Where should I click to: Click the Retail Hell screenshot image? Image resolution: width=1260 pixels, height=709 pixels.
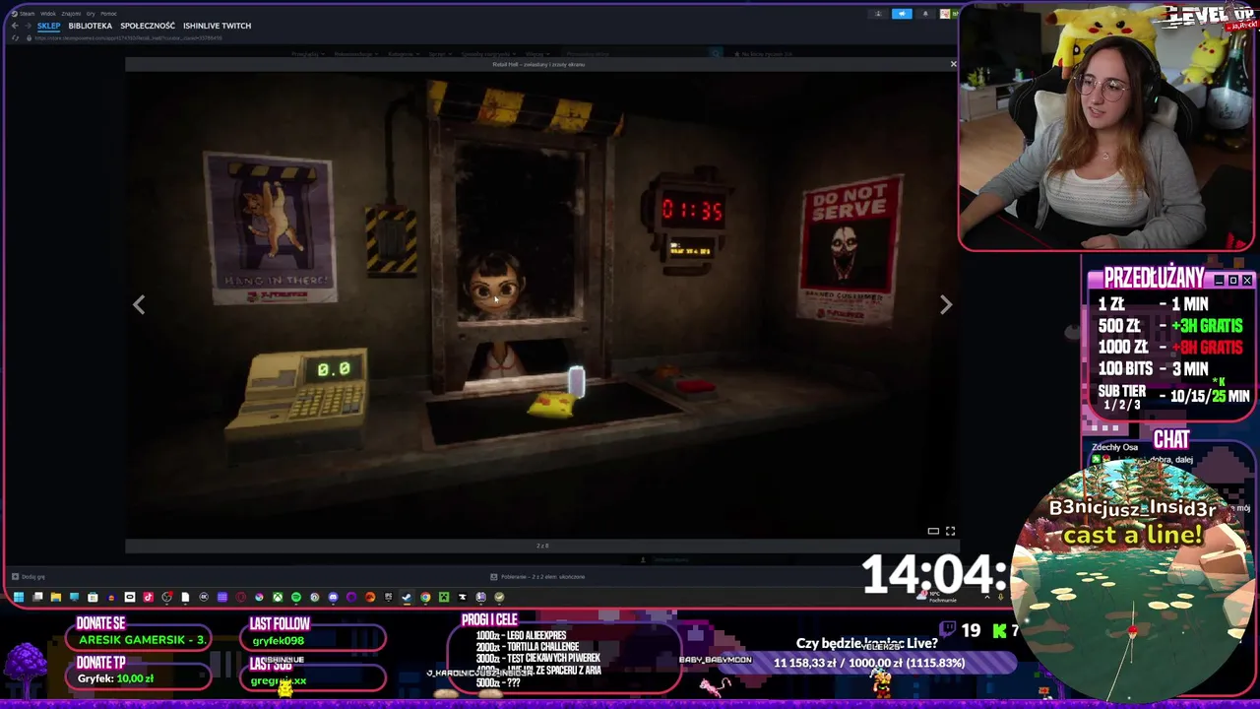coord(541,303)
